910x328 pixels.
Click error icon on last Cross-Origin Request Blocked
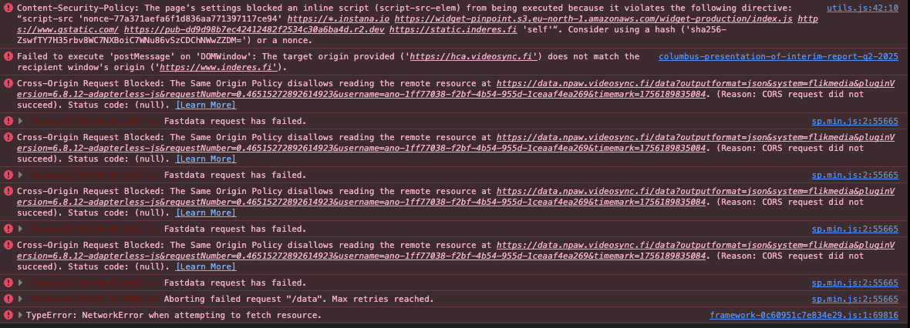pyautogui.click(x=8, y=245)
